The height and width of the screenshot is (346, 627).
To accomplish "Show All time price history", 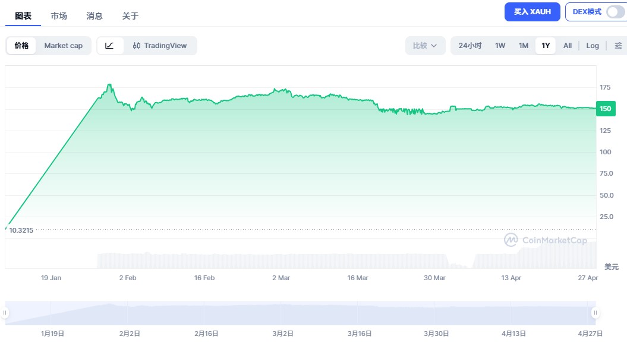I will tap(568, 46).
